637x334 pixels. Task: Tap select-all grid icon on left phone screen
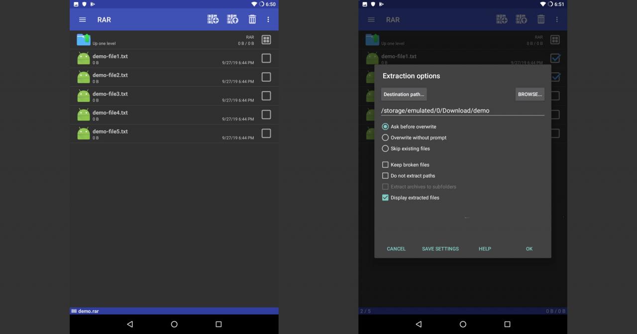(x=266, y=39)
